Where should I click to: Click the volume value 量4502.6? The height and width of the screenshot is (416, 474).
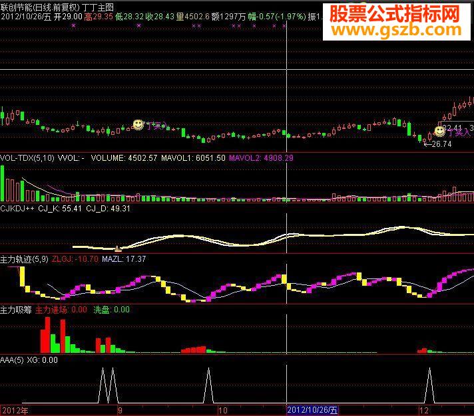193,17
